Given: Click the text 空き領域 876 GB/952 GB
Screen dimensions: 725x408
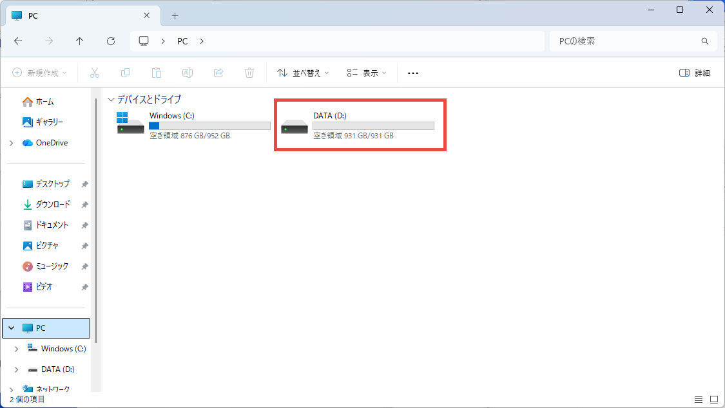Looking at the screenshot, I should (x=189, y=136).
